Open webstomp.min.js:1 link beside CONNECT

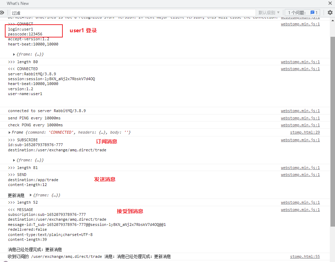[x=300, y=24]
